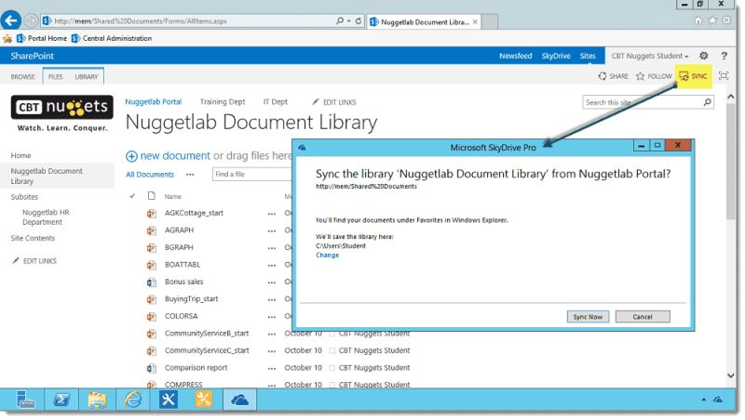745x420 pixels.
Task: Open Site Contents in the sidebar
Action: [33, 238]
